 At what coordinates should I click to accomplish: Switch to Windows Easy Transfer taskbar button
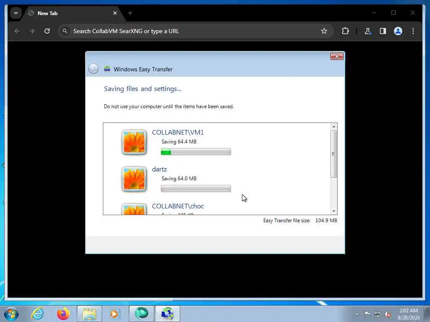[x=168, y=314]
